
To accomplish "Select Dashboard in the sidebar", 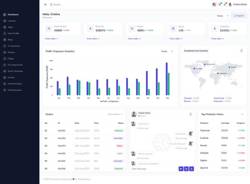I will pos(13,14).
